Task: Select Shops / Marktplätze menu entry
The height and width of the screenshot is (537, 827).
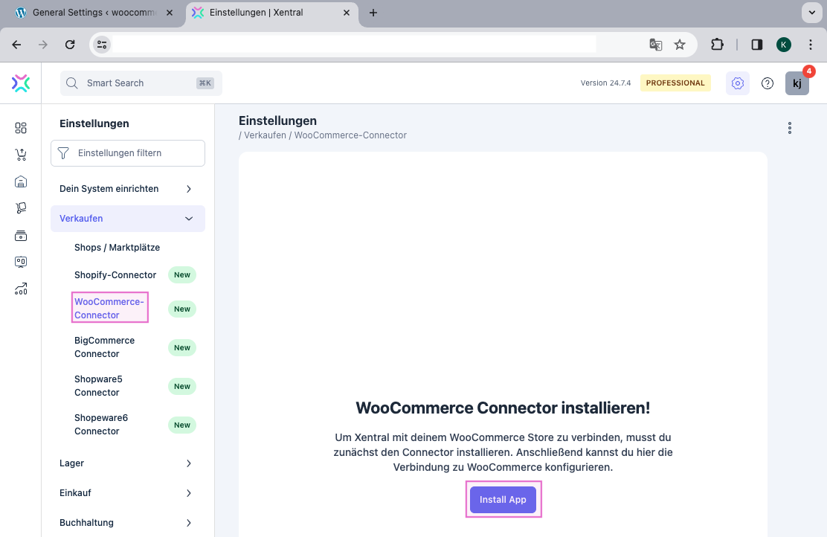Action: 117,248
